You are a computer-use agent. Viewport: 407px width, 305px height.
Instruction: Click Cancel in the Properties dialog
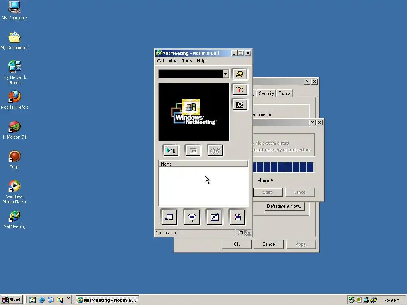(x=269, y=244)
